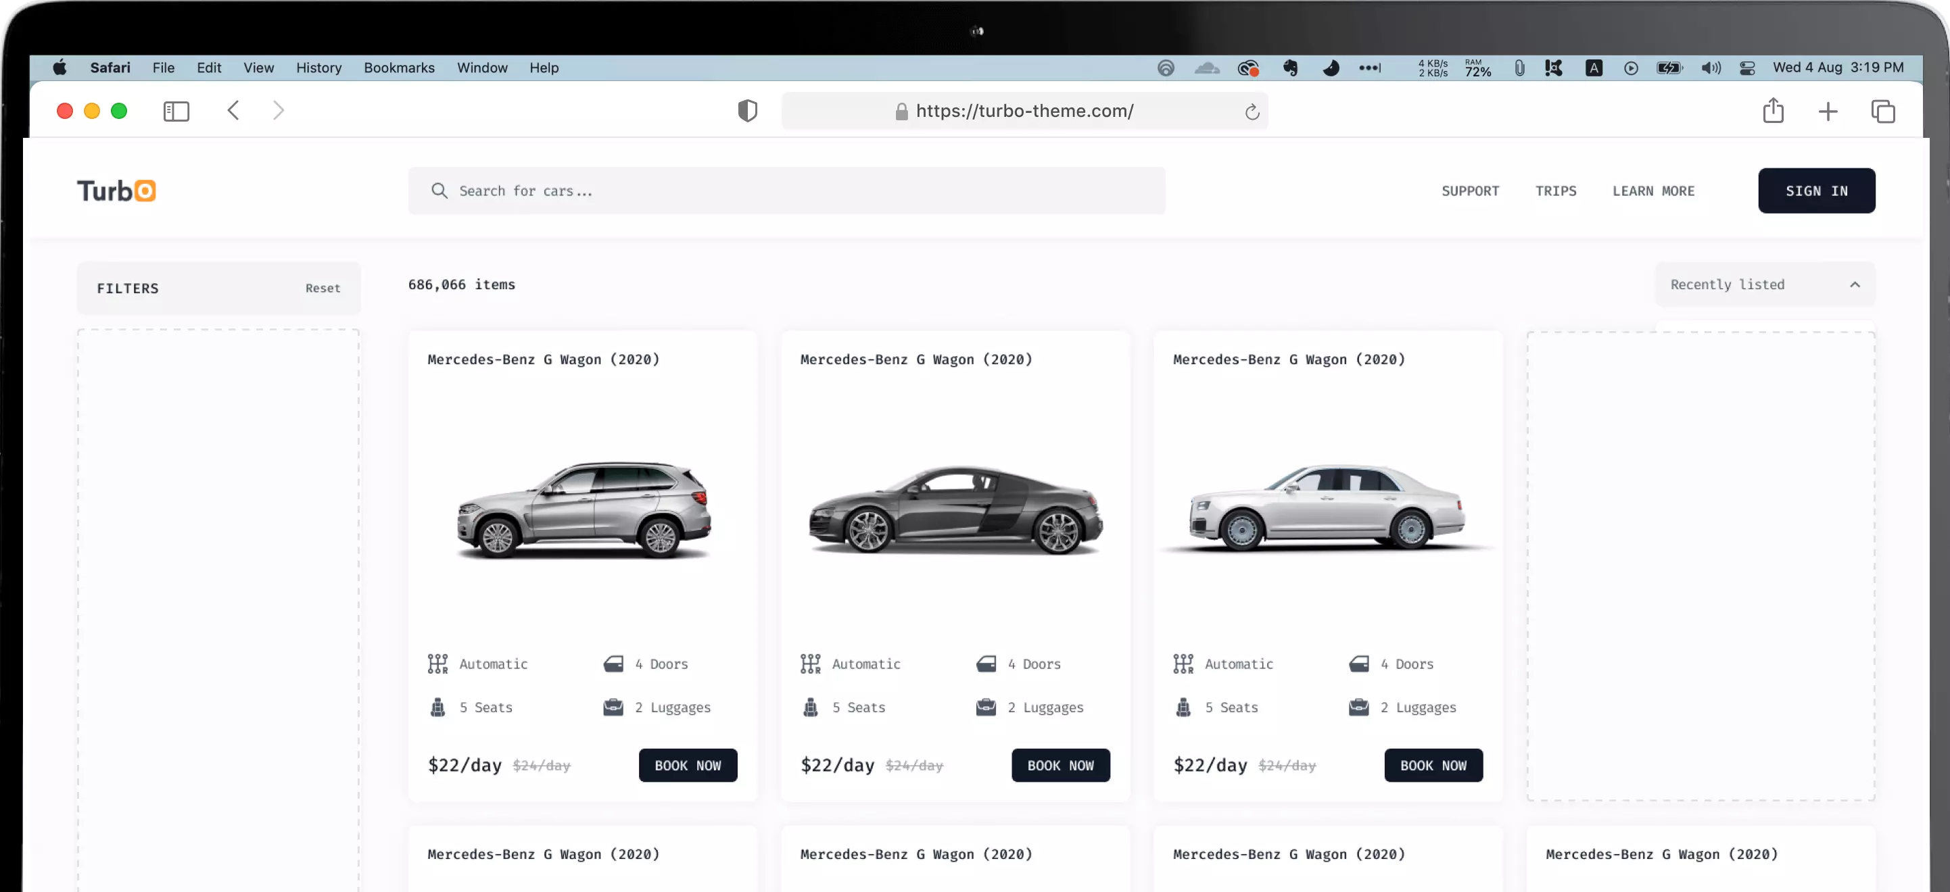
Task: Open the File menu
Action: tap(163, 68)
